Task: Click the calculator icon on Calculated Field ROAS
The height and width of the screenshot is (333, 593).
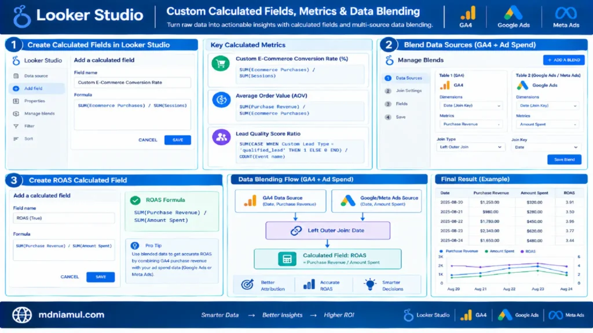Action: tap(287, 259)
